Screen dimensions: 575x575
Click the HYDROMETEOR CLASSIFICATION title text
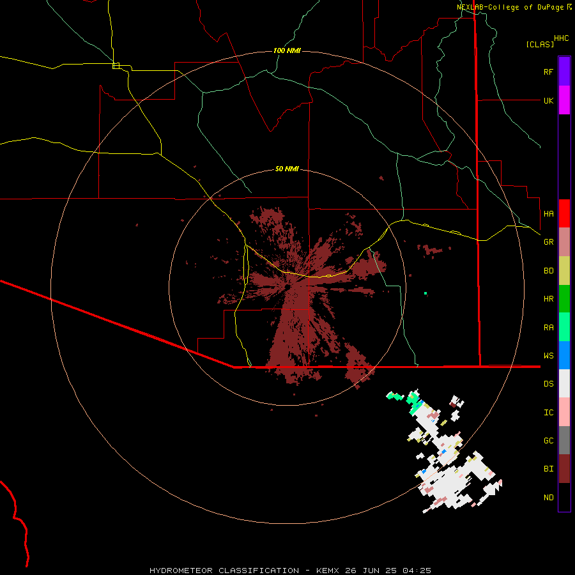[x=224, y=571]
